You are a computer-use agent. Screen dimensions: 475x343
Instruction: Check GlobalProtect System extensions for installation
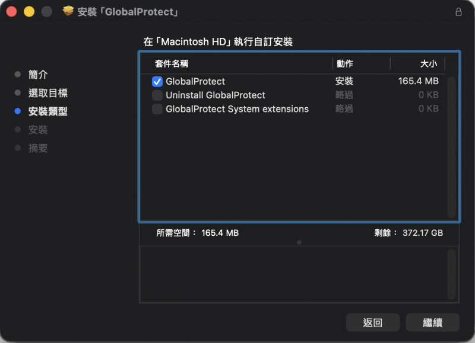click(x=157, y=109)
